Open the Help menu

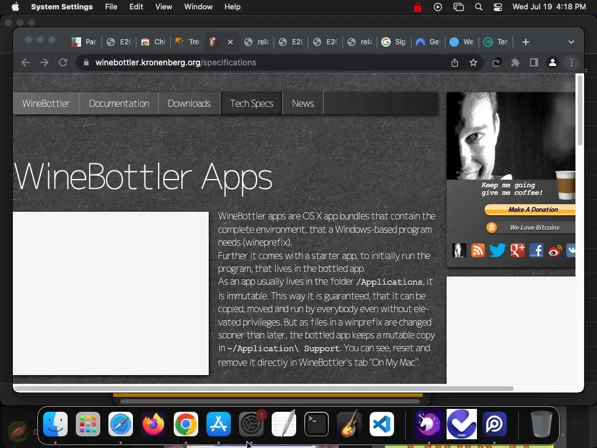point(232,7)
